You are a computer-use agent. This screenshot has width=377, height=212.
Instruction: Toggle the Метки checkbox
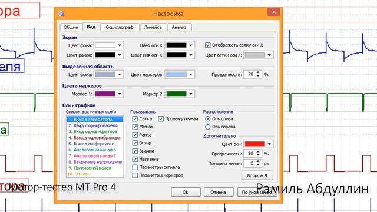135,127
